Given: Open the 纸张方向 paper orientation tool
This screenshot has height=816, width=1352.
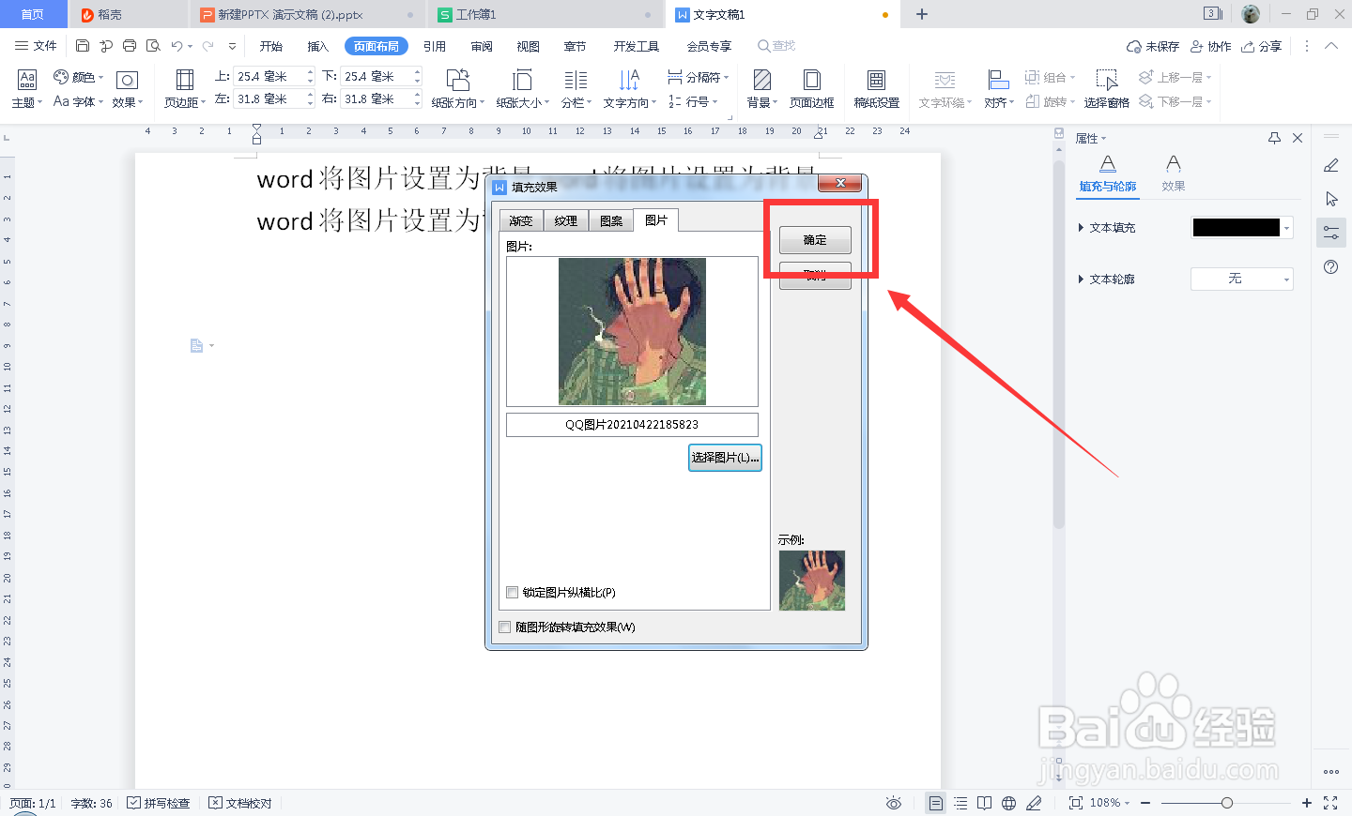Looking at the screenshot, I should point(458,89).
